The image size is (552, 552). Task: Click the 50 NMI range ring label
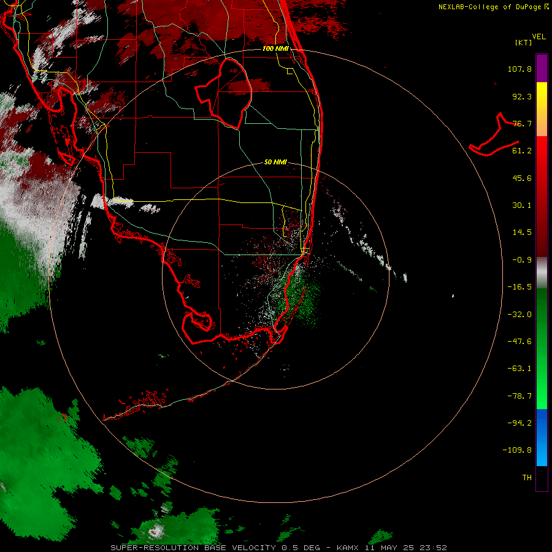tap(275, 162)
